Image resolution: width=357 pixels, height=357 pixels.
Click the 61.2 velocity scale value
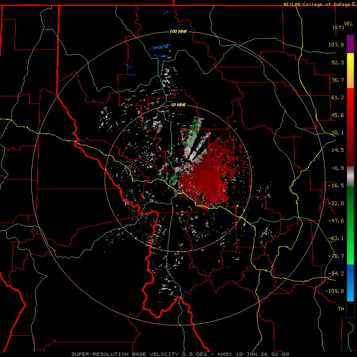pos(338,98)
